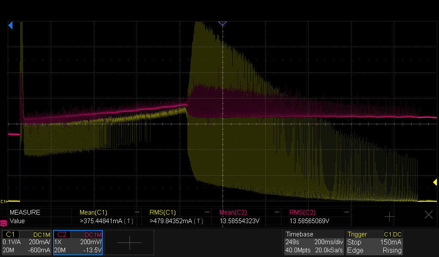Viewport: 439px width, 257px height.
Task: Click the 40.0Mpts memory depth value
Action: 298,250
